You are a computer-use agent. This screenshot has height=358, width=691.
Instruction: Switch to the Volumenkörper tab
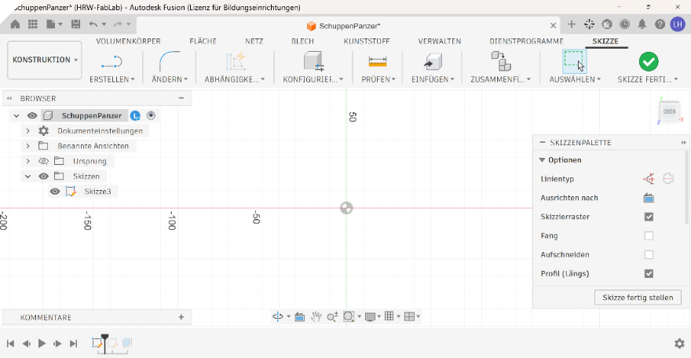[x=128, y=41]
